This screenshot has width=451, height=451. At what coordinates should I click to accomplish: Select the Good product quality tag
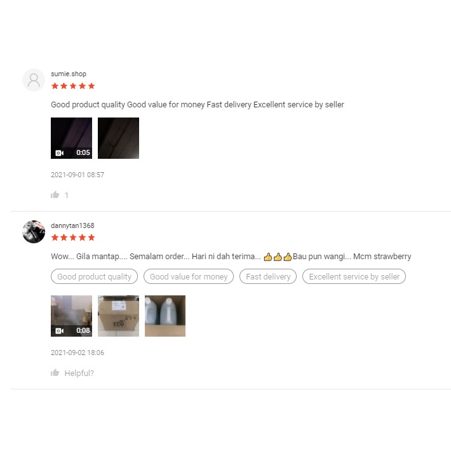(95, 276)
